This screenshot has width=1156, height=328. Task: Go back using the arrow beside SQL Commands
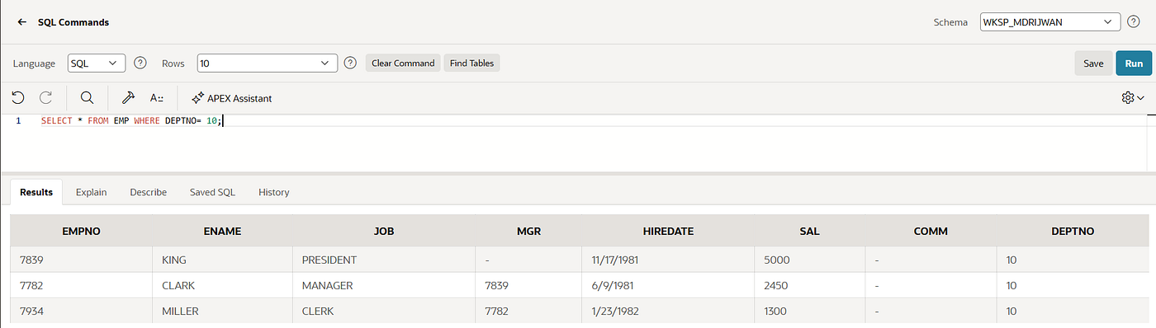point(22,22)
